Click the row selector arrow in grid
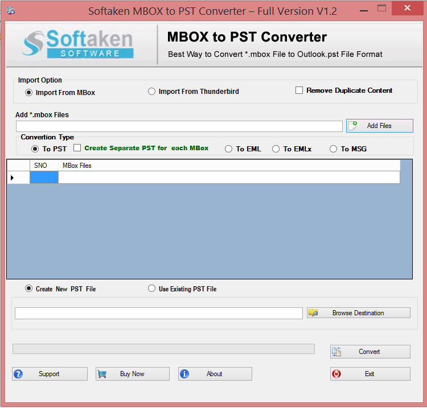The image size is (427, 408). pyautogui.click(x=13, y=178)
